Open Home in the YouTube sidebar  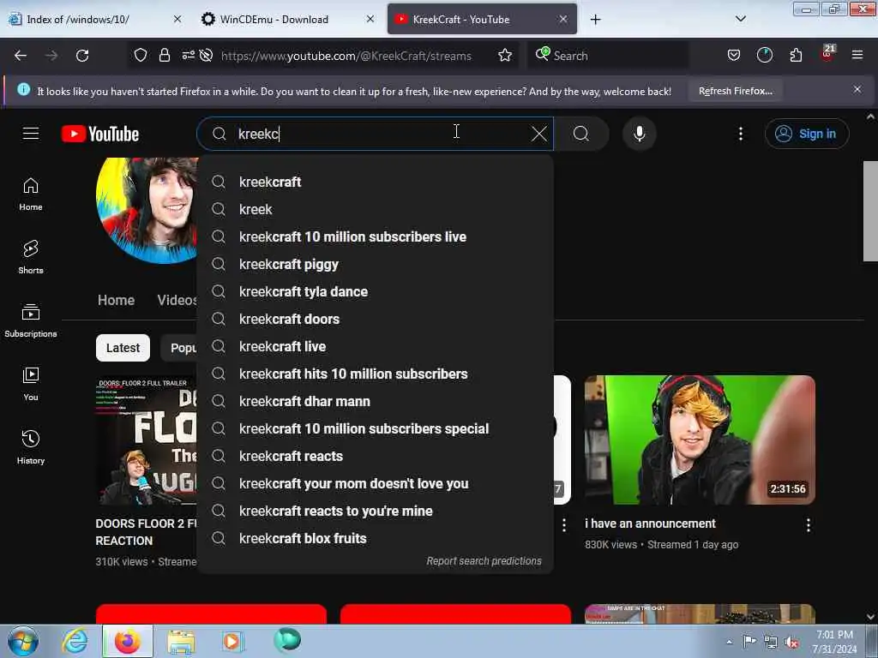click(31, 194)
